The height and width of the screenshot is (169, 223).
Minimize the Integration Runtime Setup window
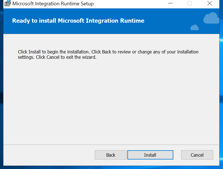(170, 4)
